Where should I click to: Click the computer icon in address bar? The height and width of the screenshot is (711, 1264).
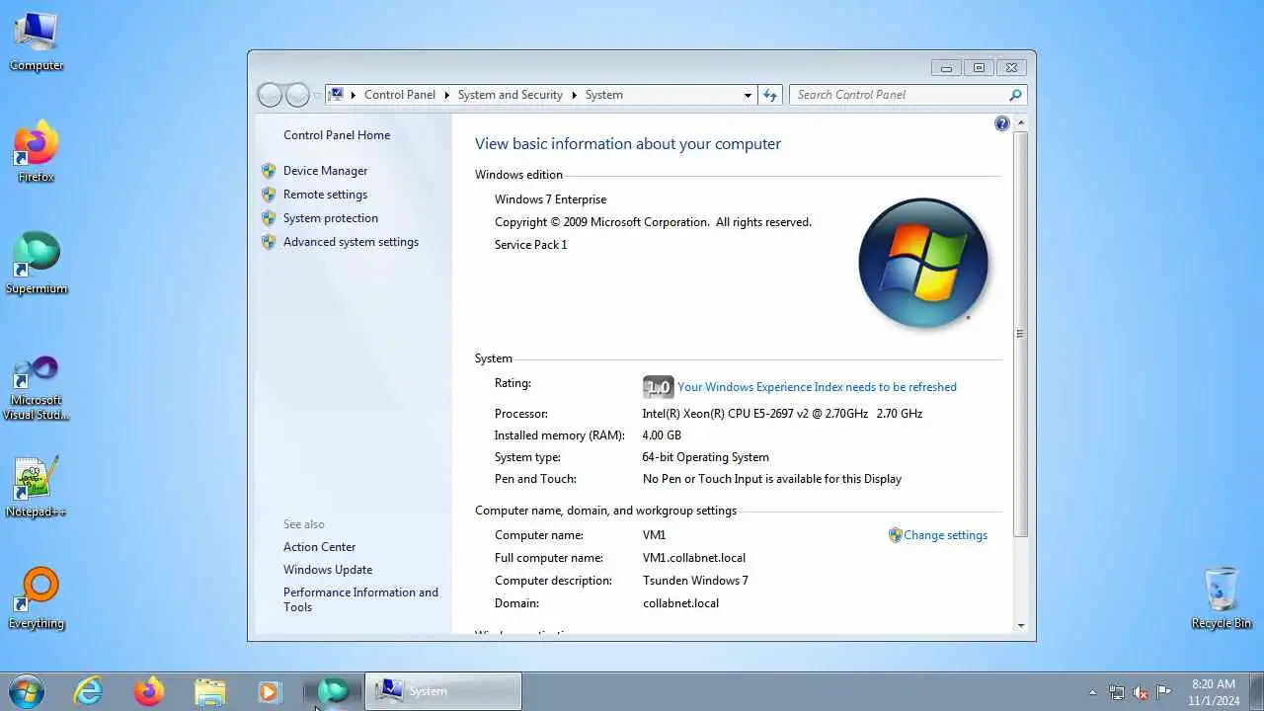[x=337, y=95]
